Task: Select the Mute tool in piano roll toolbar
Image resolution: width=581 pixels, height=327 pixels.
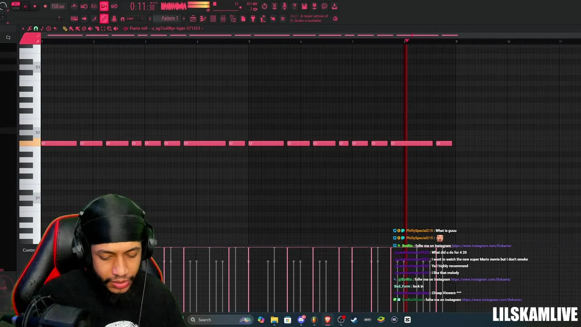Action: [x=90, y=29]
